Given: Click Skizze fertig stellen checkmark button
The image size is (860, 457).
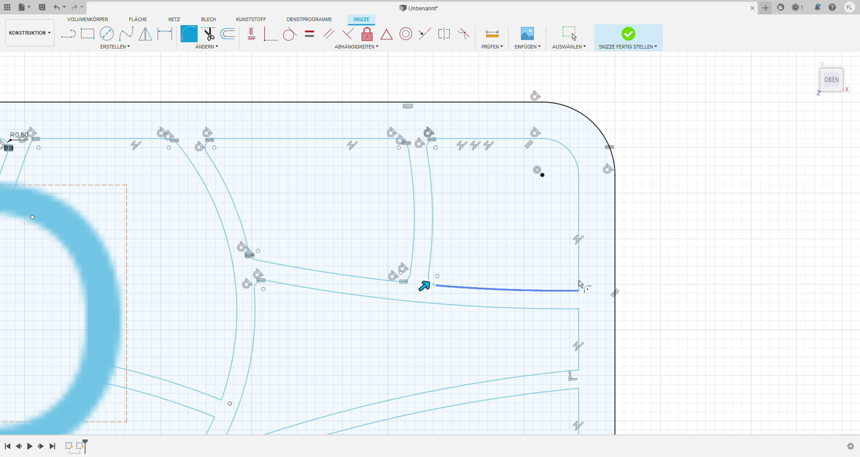Looking at the screenshot, I should click(628, 34).
